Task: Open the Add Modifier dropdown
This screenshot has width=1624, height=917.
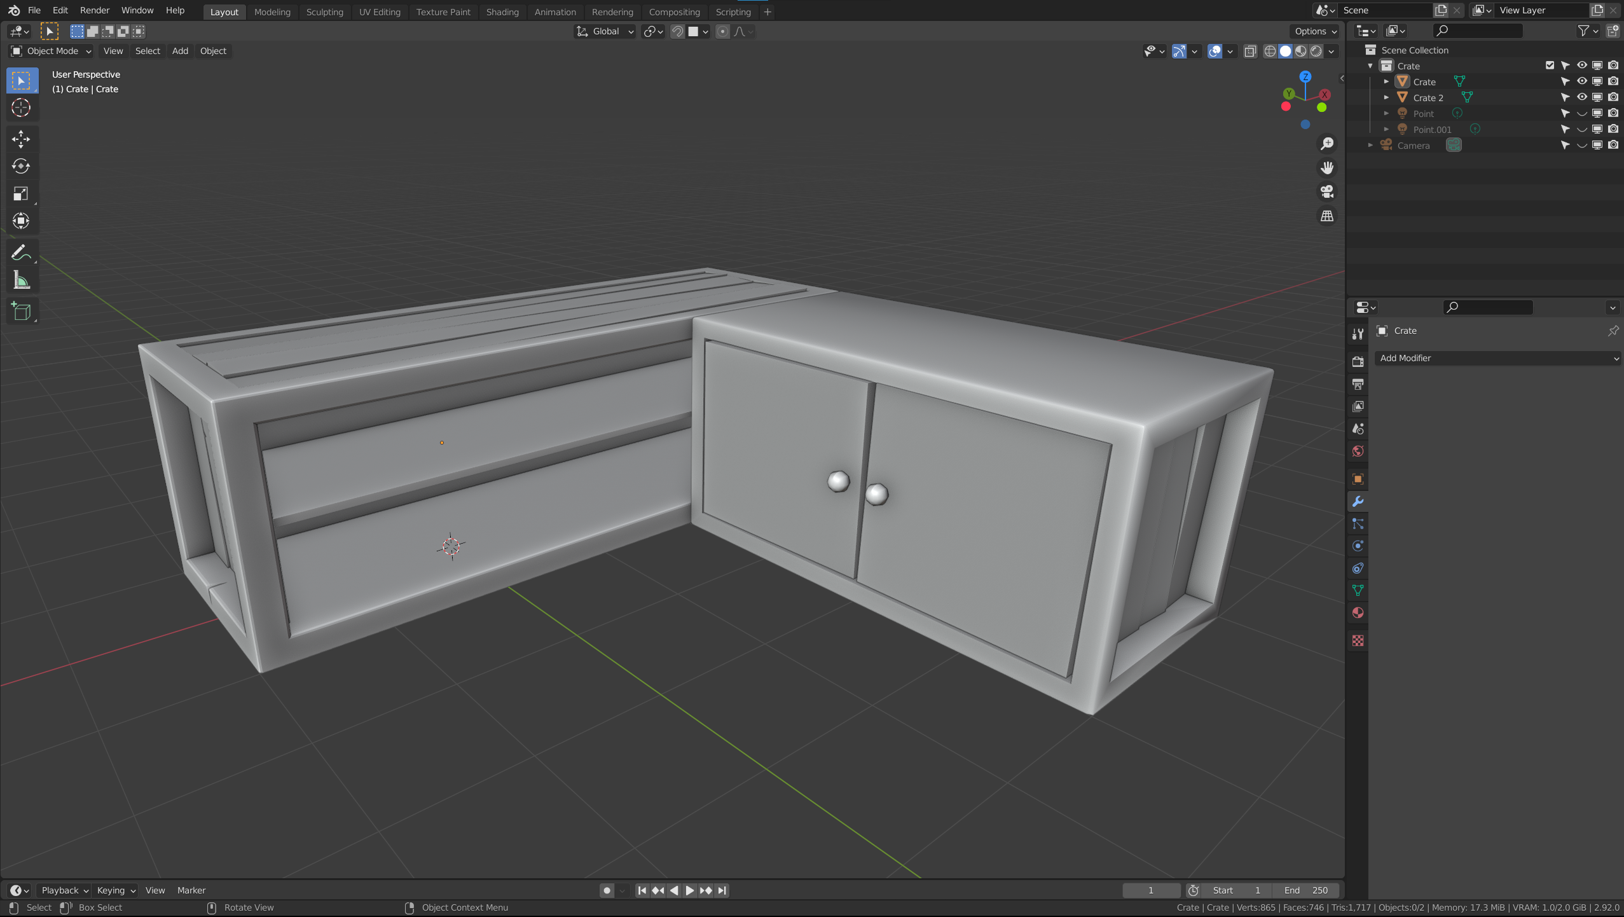Action: coord(1497,358)
